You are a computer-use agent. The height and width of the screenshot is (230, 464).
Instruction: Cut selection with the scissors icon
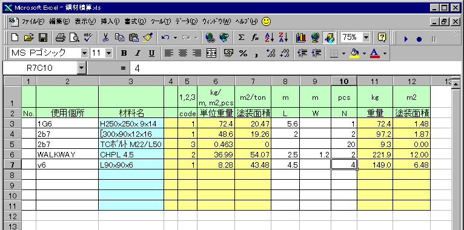coord(105,38)
